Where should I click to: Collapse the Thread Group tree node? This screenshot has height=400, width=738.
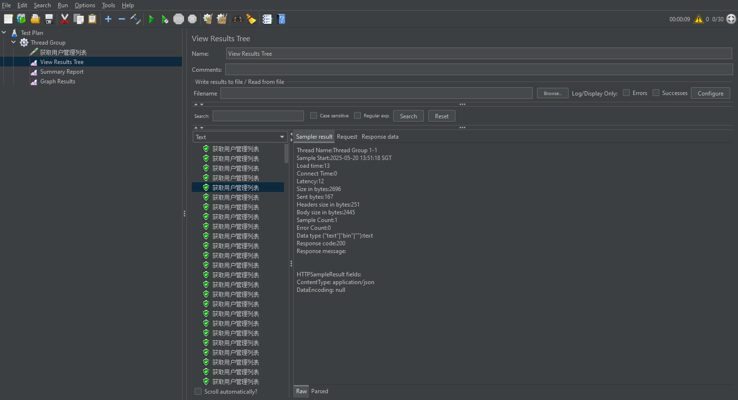[x=14, y=42]
